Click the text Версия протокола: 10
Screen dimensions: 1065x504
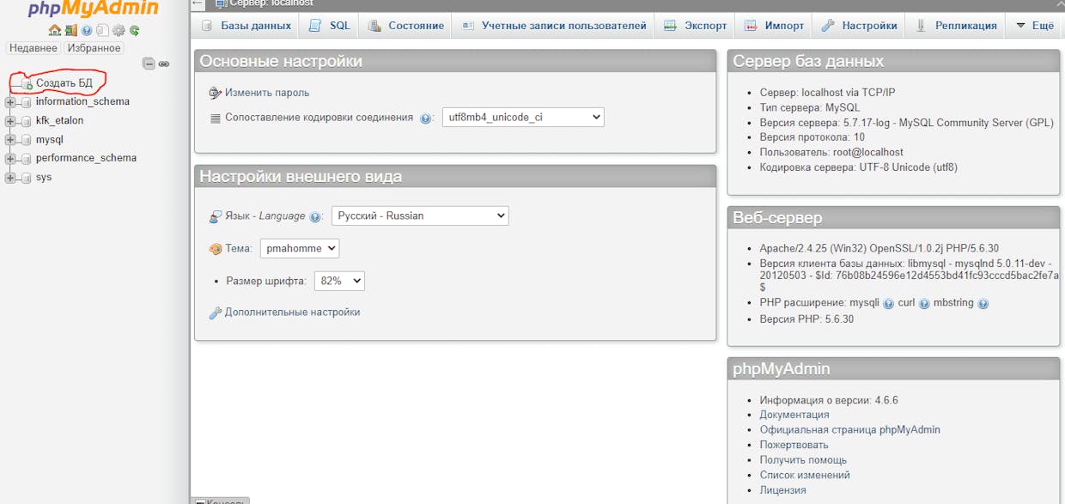tap(812, 137)
